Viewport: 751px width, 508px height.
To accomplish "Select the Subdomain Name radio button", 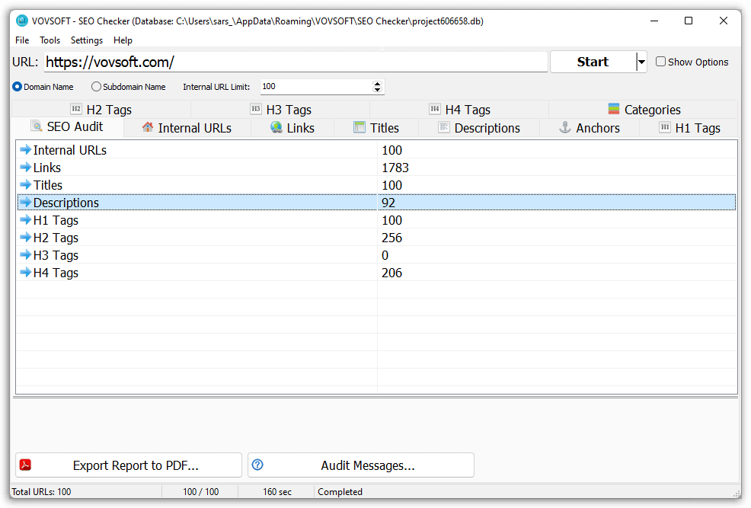I will 96,87.
